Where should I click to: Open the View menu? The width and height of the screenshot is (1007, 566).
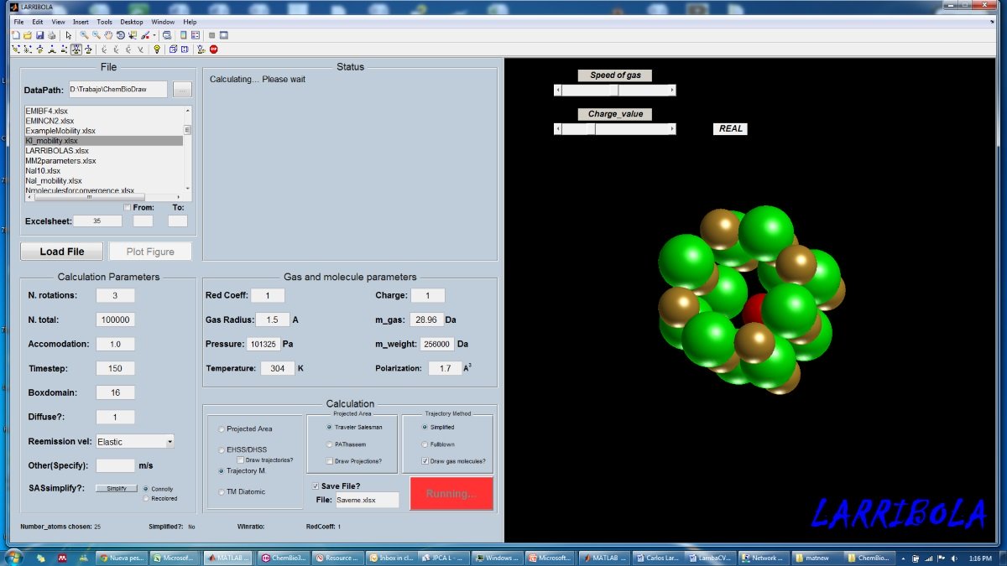(x=58, y=22)
